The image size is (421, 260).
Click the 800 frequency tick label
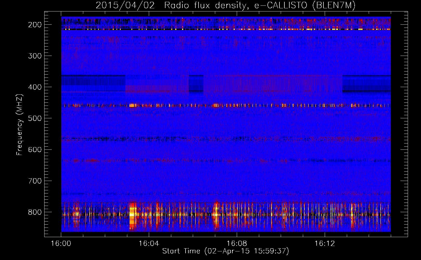click(x=35, y=212)
